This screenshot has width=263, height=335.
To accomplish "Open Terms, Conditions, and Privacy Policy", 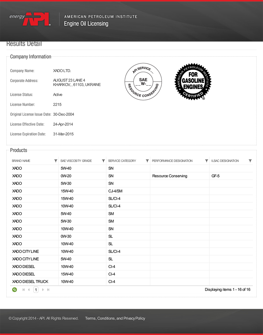I will 115,318.
